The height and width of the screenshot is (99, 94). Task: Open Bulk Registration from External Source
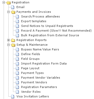[50, 35]
